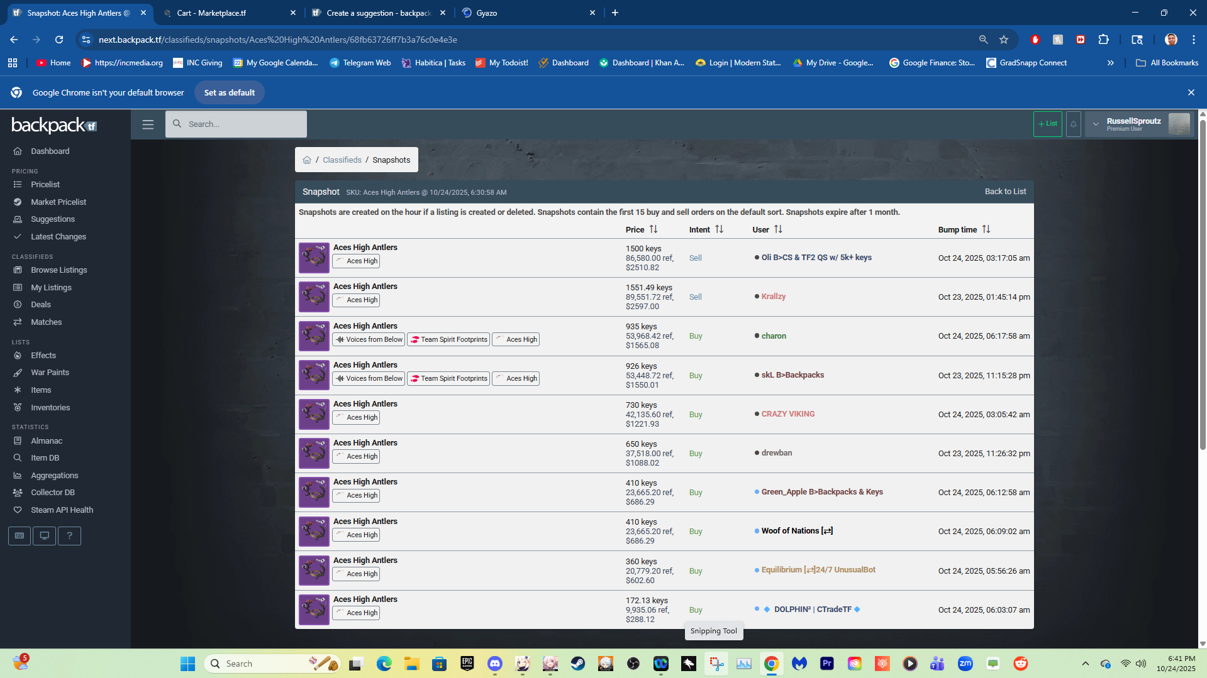Open the Chrome three-dot menu
This screenshot has width=1207, height=678.
(x=1194, y=40)
